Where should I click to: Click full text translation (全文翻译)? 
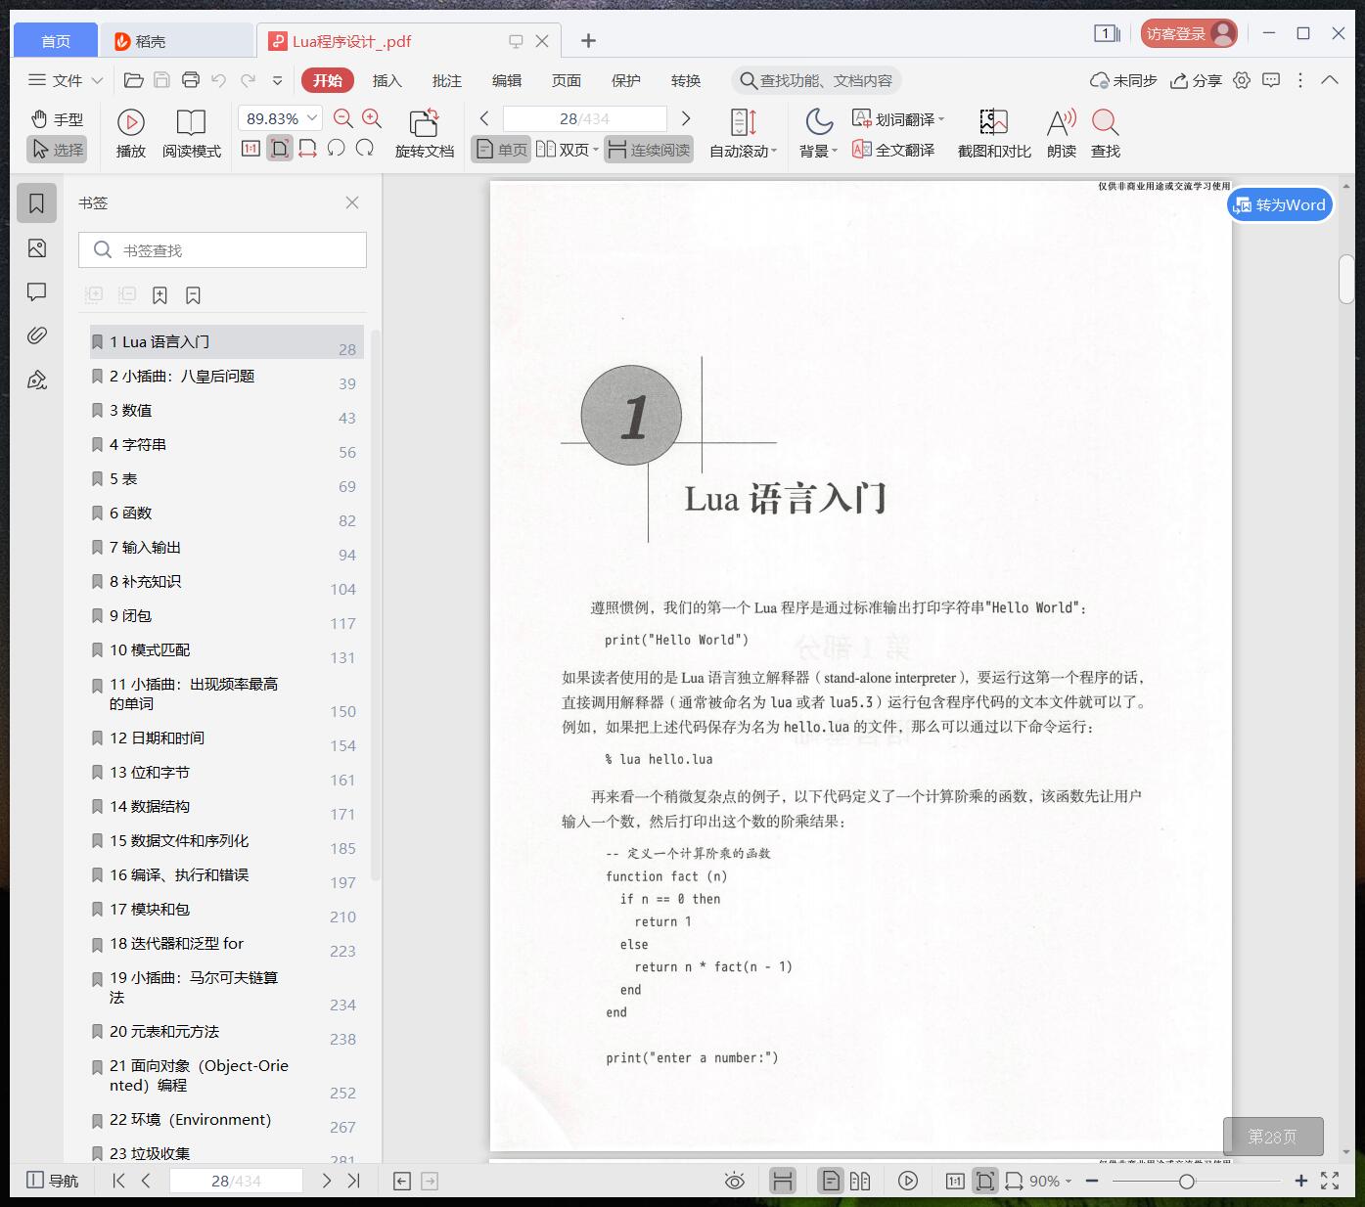point(893,150)
